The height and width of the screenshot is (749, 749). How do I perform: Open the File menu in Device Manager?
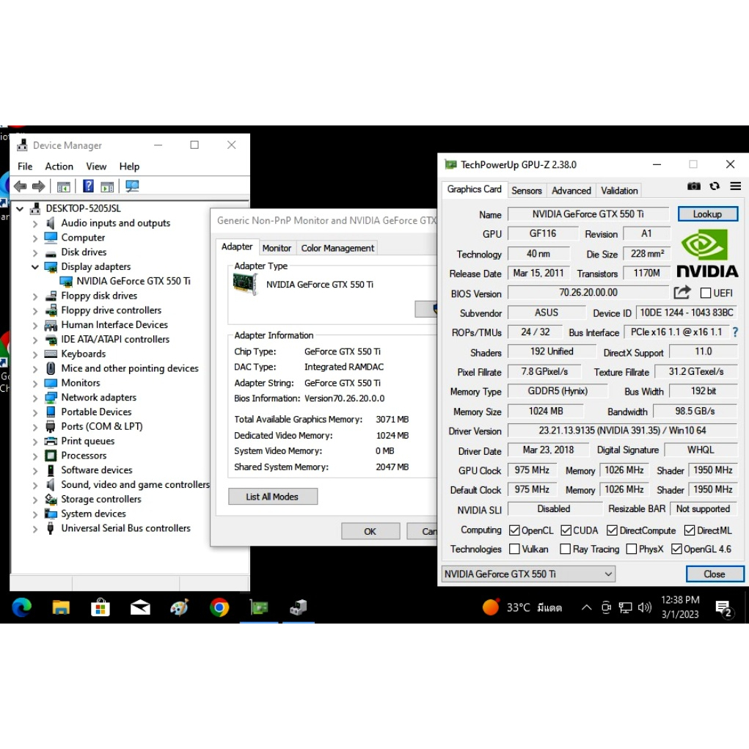(x=25, y=167)
